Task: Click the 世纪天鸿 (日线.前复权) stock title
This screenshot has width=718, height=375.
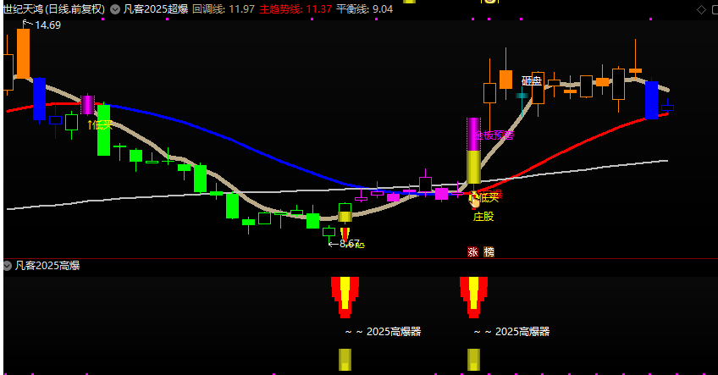Action: click(54, 9)
